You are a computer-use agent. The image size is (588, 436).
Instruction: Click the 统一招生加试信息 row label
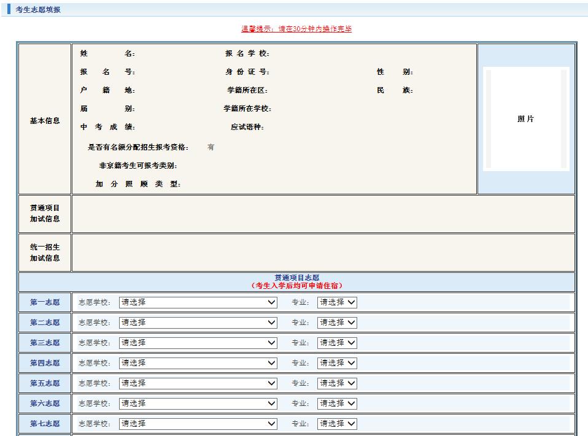tap(45, 253)
